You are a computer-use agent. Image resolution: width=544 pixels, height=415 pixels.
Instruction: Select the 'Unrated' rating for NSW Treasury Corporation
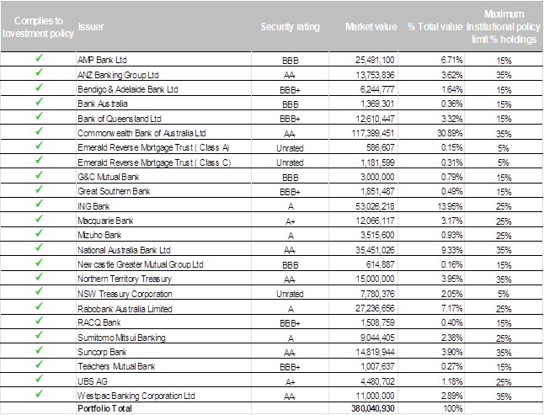(290, 294)
